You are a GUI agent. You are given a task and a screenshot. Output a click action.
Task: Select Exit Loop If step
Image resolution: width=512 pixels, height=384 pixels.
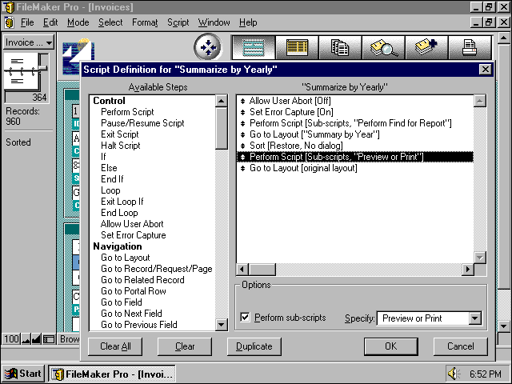point(122,202)
